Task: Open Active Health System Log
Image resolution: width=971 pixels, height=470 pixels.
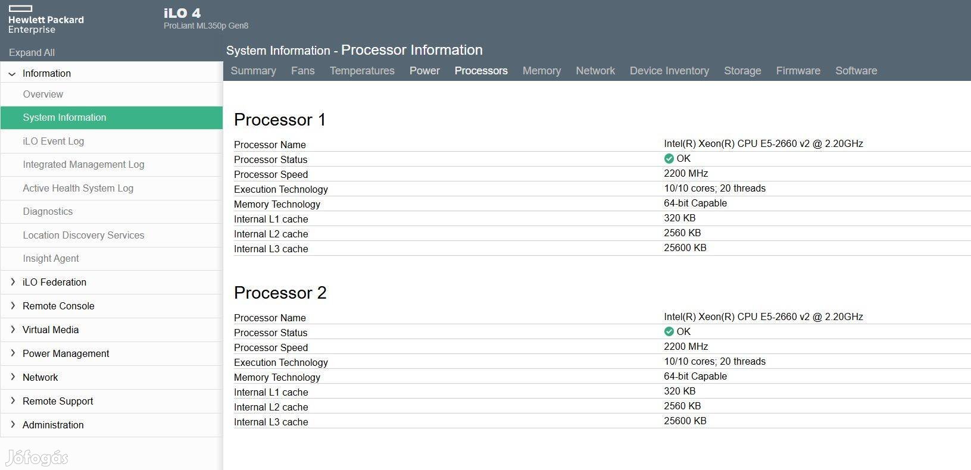Action: click(111, 188)
